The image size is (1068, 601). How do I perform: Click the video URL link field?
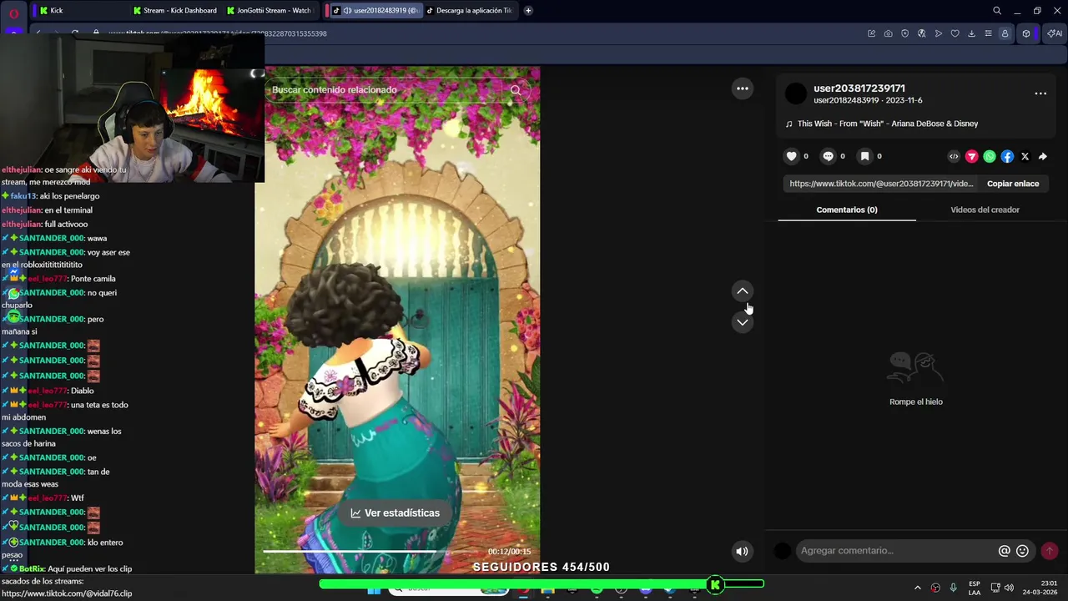click(881, 184)
